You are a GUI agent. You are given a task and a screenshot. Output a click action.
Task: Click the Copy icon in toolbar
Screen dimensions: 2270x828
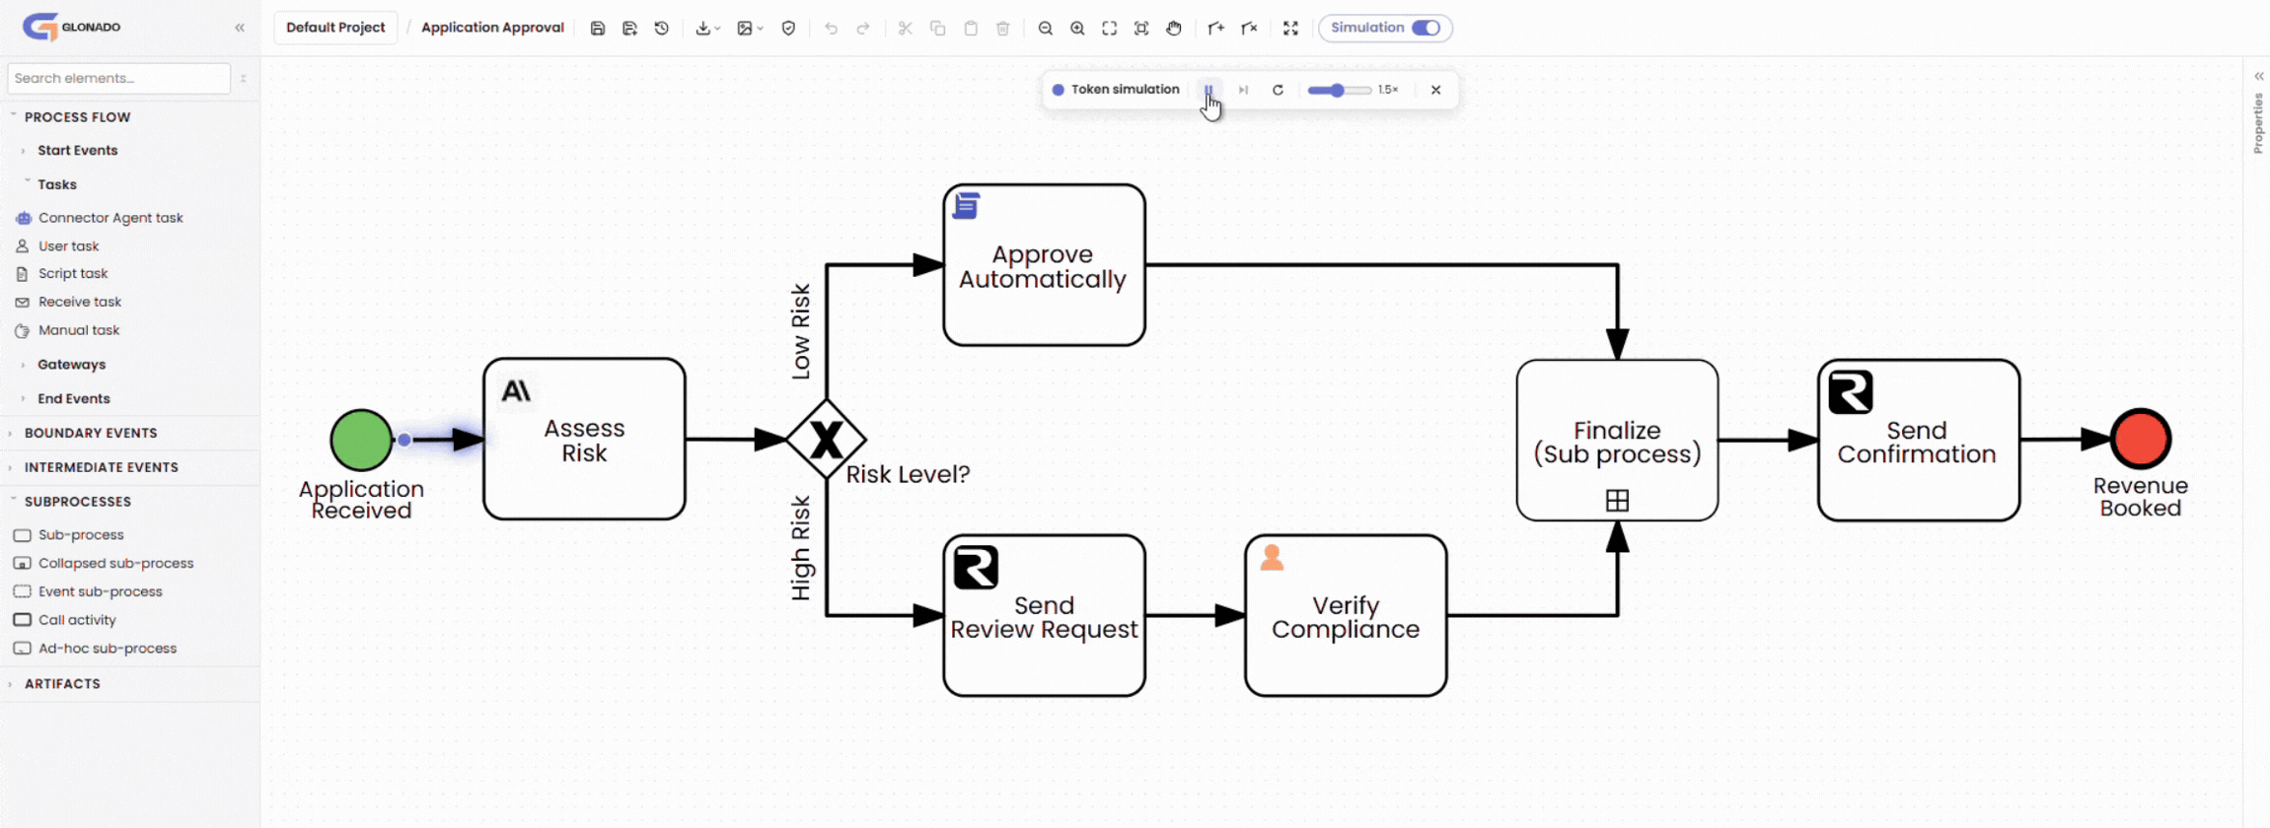tap(938, 29)
